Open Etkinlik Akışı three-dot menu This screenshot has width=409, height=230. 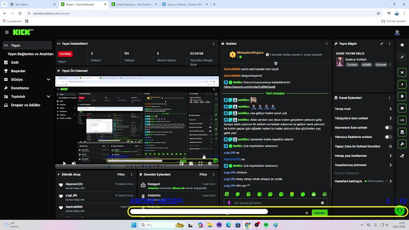point(132,174)
